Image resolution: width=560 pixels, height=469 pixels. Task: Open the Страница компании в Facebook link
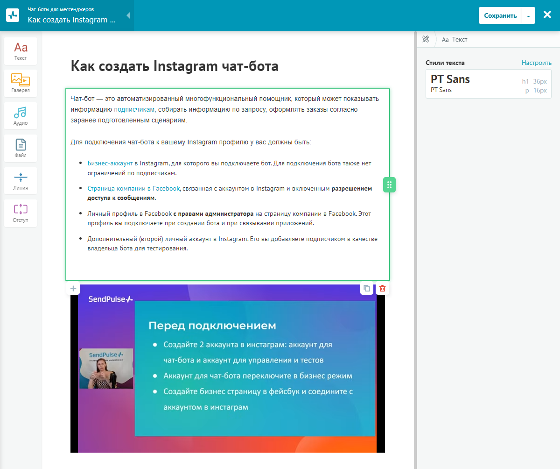[x=133, y=188]
